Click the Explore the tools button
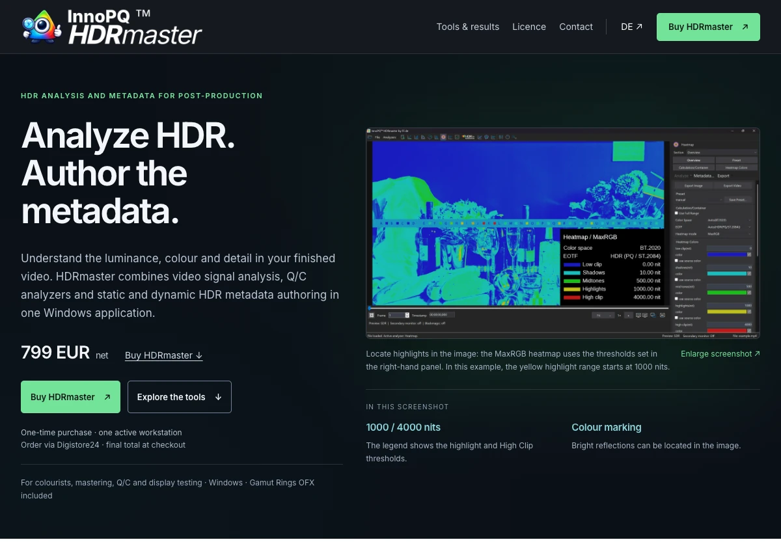The image size is (781, 542). click(x=180, y=397)
